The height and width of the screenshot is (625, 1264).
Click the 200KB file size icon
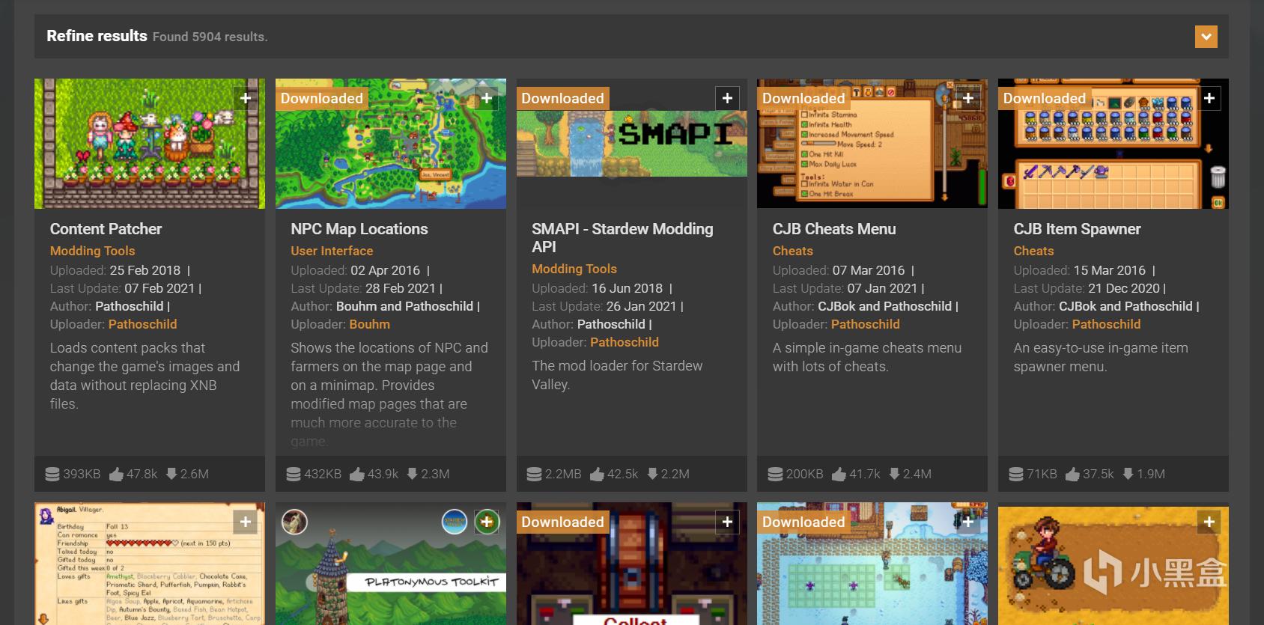[x=775, y=474]
